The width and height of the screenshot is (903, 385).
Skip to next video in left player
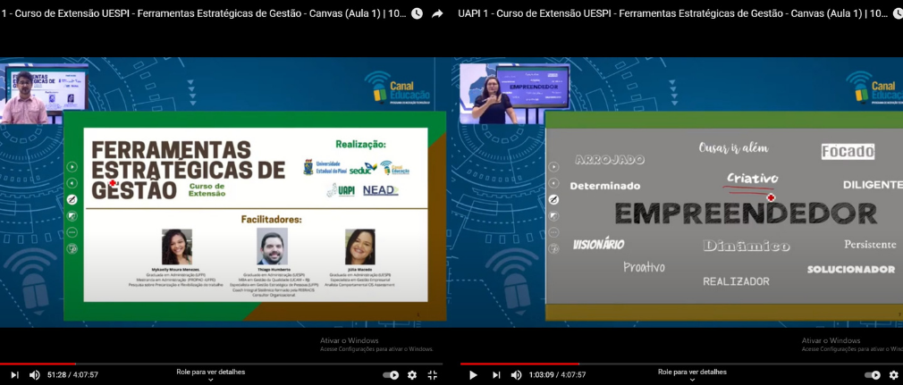point(14,374)
